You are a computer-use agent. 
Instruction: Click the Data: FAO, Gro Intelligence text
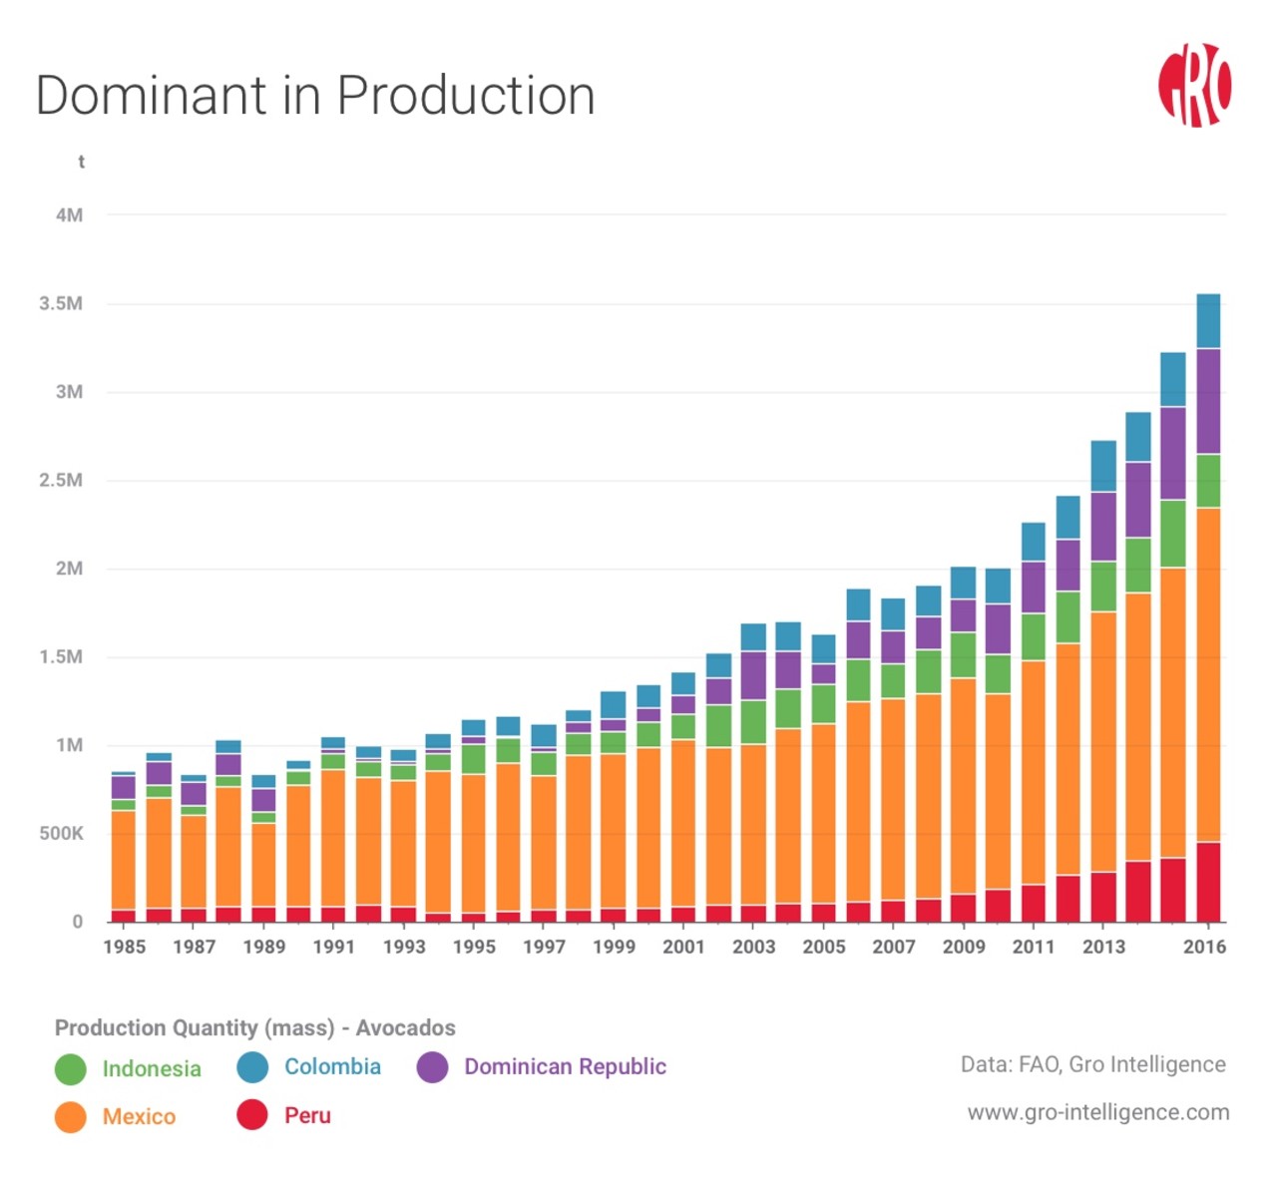point(1092,1064)
